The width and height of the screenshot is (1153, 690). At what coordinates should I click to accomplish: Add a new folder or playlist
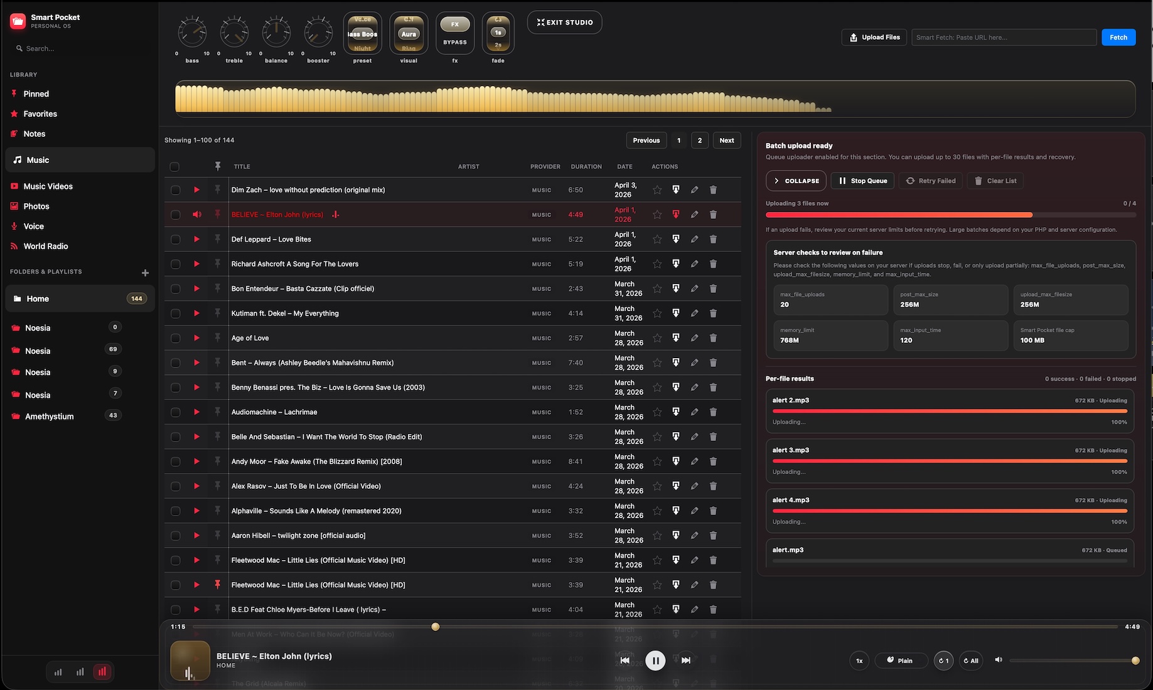145,272
